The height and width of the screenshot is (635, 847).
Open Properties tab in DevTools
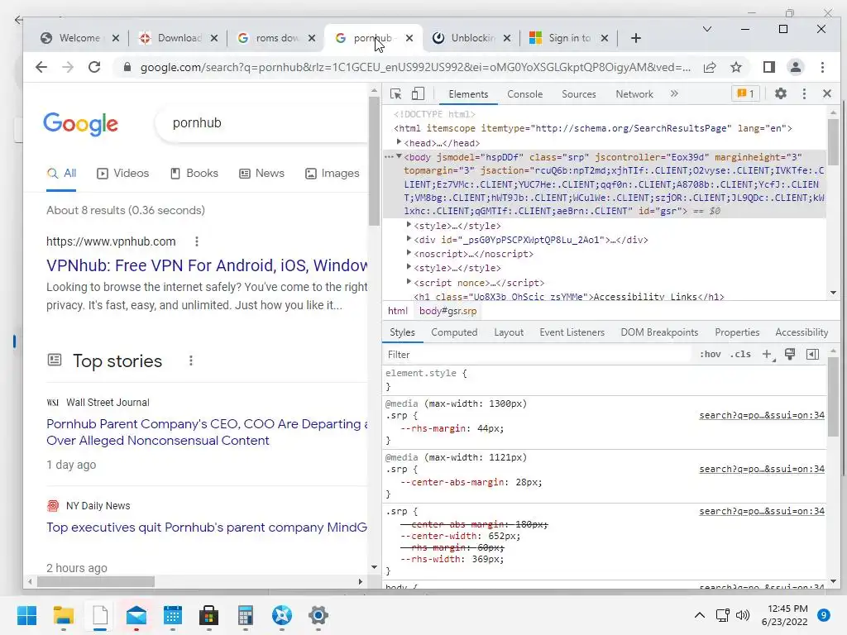tap(737, 332)
